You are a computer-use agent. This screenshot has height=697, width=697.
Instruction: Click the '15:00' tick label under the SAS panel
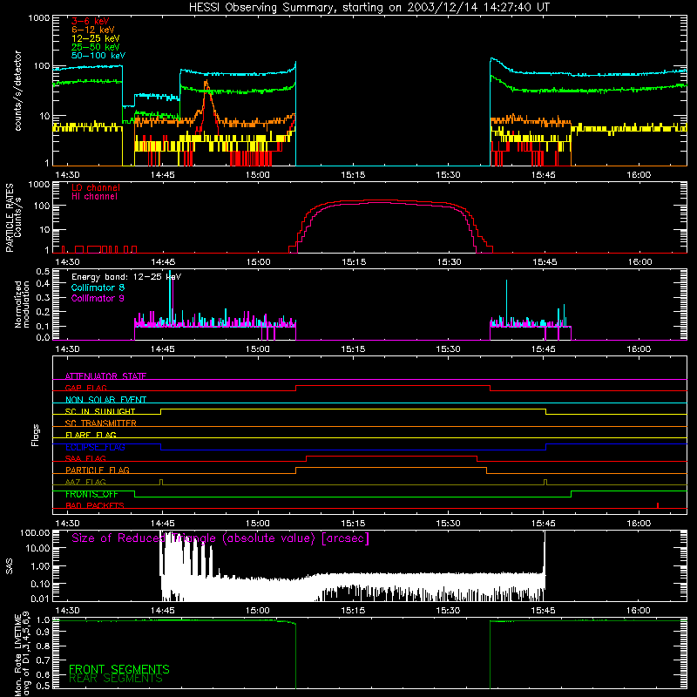258,611
